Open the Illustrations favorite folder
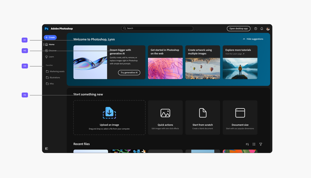Viewport: 311px width, 178px height. (x=53, y=78)
